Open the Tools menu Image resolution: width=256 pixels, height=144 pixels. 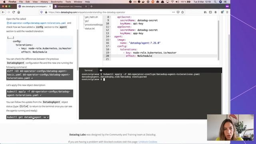(68, 2)
